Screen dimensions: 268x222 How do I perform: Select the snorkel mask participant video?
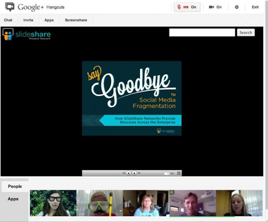100,203
